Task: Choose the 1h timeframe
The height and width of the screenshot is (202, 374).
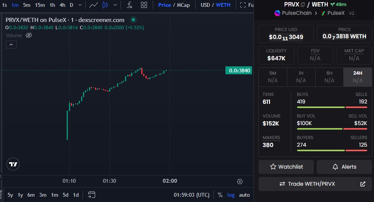Action: tap(52, 5)
